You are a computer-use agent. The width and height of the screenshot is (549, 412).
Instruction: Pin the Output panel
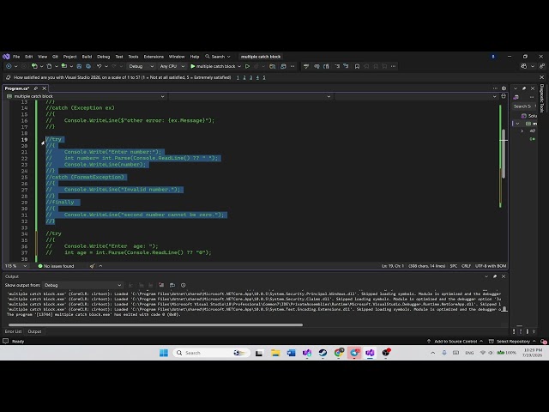click(x=495, y=276)
